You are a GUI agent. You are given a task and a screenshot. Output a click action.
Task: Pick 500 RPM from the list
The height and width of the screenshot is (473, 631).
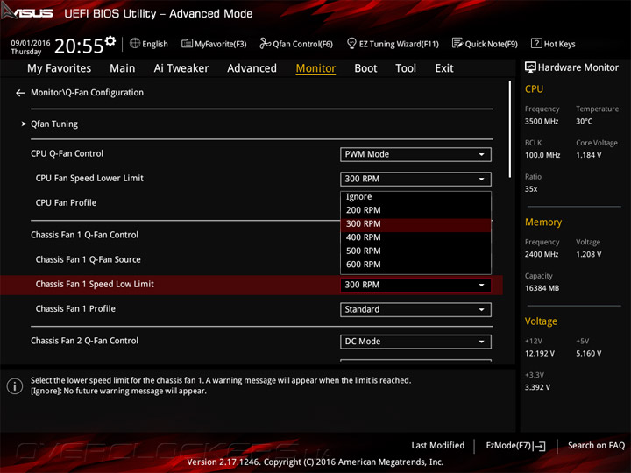click(x=415, y=251)
